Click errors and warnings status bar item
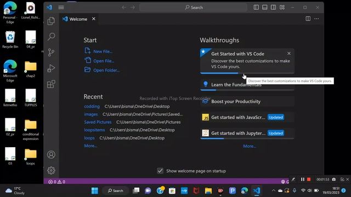 [x=57, y=182]
